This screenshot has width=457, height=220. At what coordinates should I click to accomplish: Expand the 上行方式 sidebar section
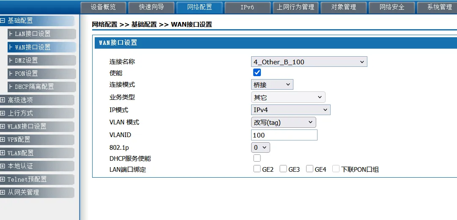37,113
